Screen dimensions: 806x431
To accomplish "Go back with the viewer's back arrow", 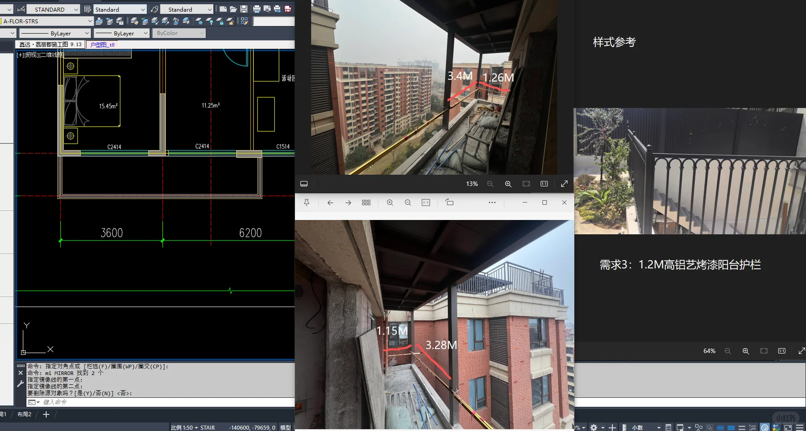I will [x=330, y=203].
